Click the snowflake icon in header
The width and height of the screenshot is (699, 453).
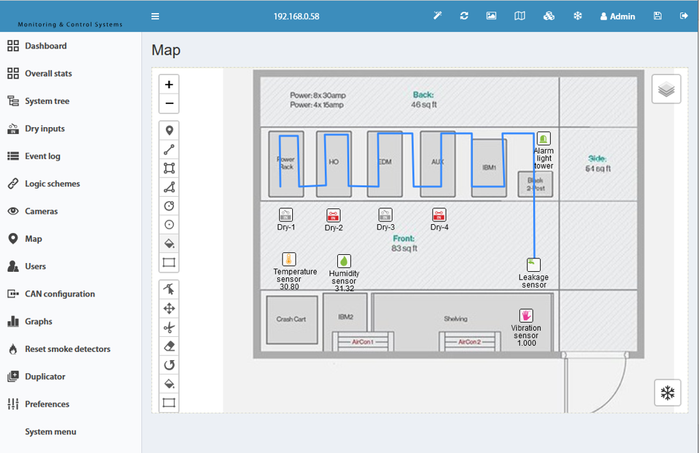(x=577, y=16)
